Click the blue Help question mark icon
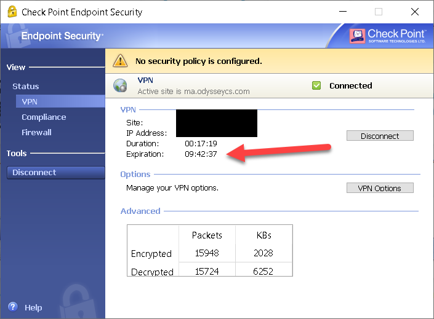Image resolution: width=434 pixels, height=319 pixels. 12,307
